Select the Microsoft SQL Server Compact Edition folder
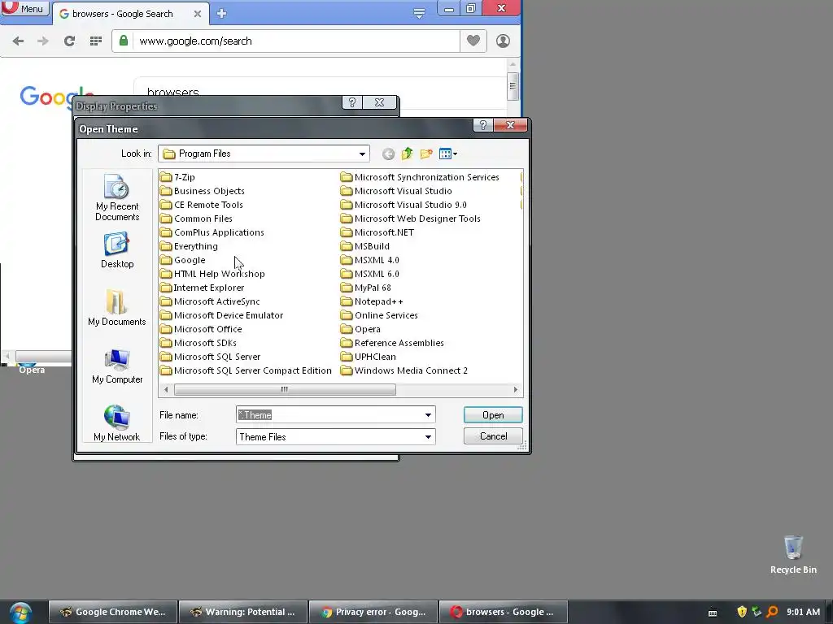This screenshot has height=624, width=833. pos(246,370)
